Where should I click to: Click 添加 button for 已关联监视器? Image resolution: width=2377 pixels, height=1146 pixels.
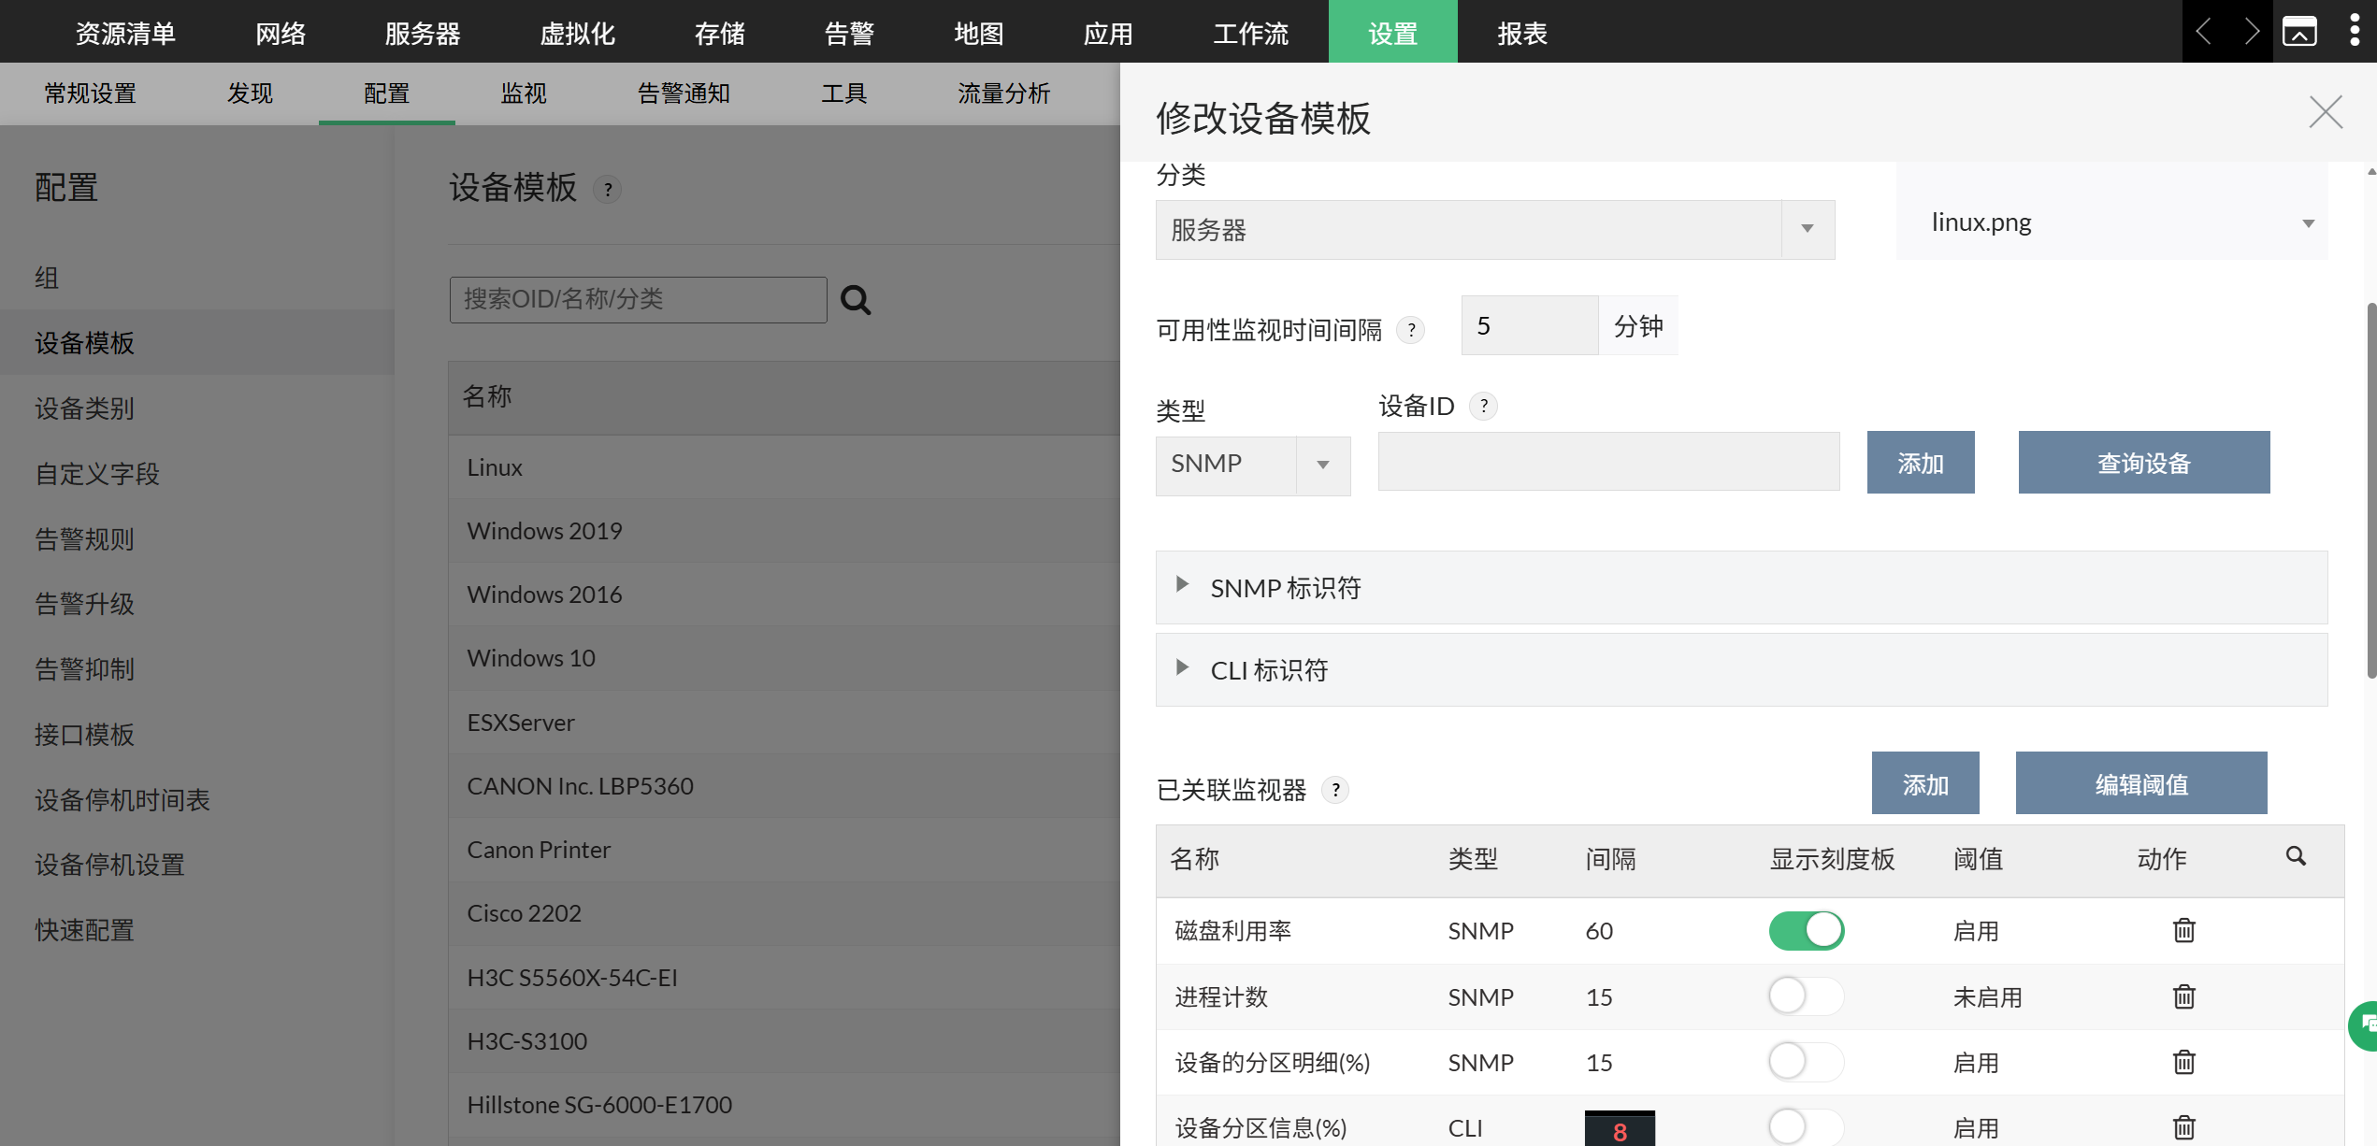click(x=1925, y=783)
